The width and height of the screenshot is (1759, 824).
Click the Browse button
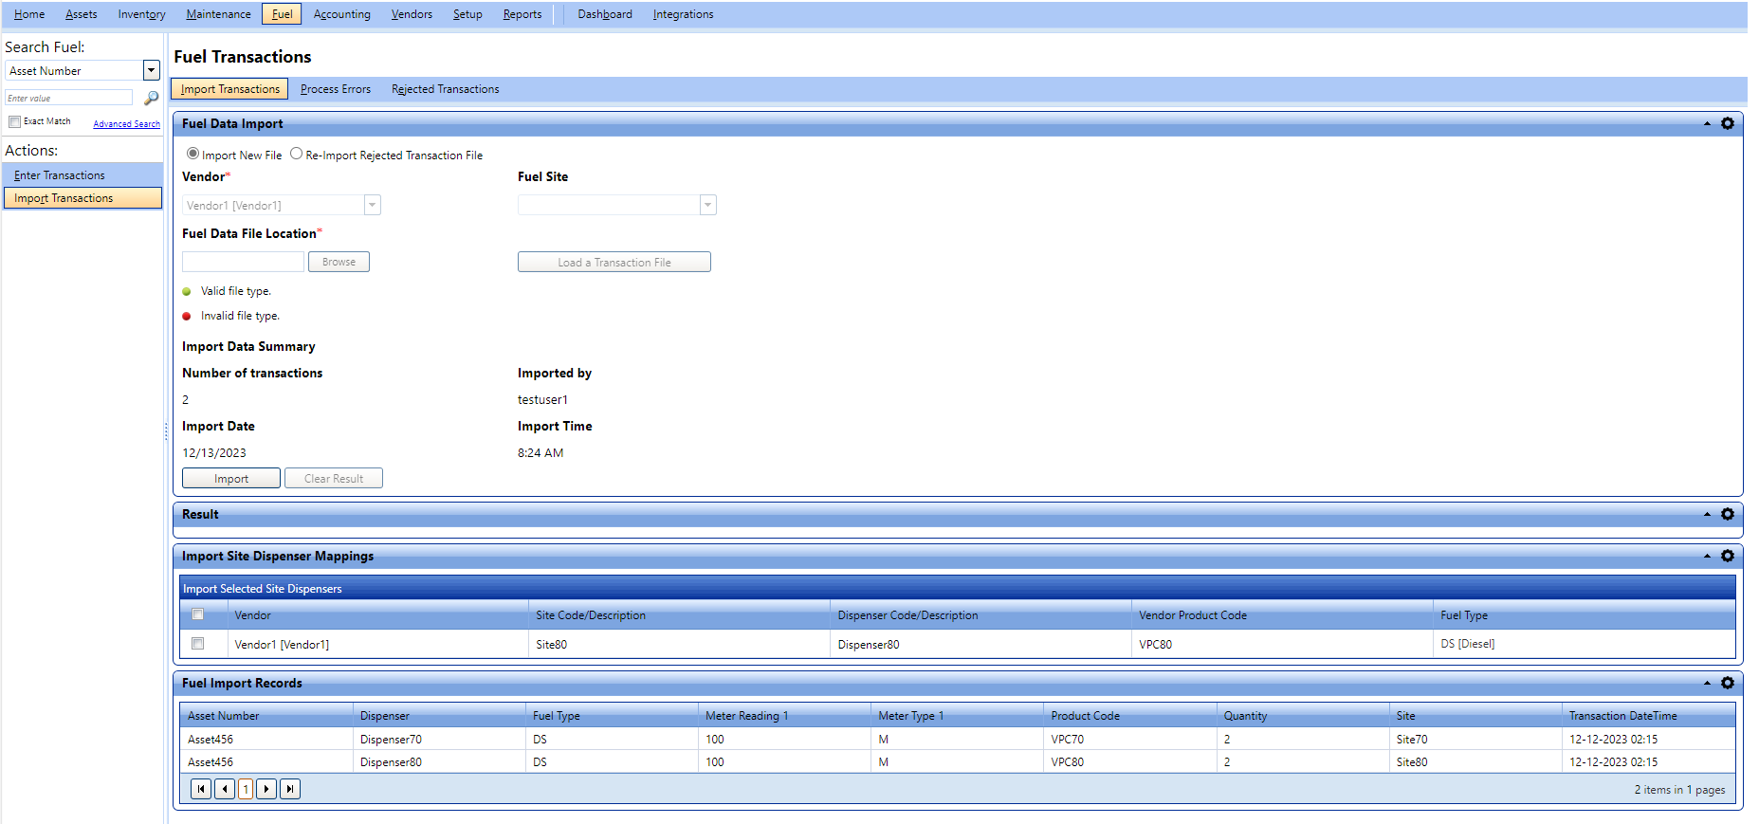(x=339, y=262)
